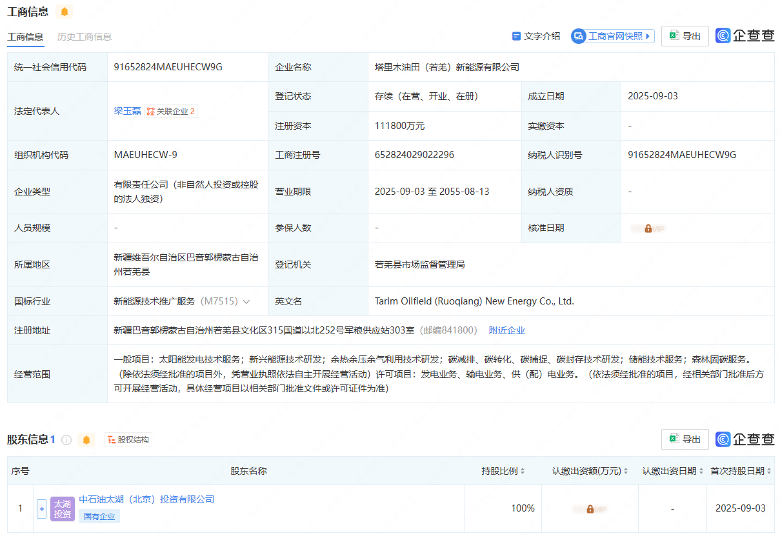This screenshot has height=538, width=780.
Task: Click the bell alert icon beside the 工商信息 heading
Action: 65,12
